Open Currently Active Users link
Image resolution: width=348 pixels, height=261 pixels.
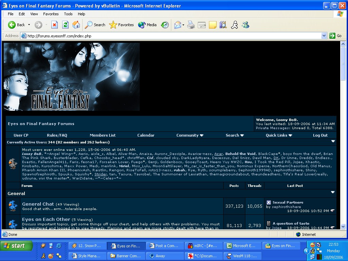click(27, 142)
